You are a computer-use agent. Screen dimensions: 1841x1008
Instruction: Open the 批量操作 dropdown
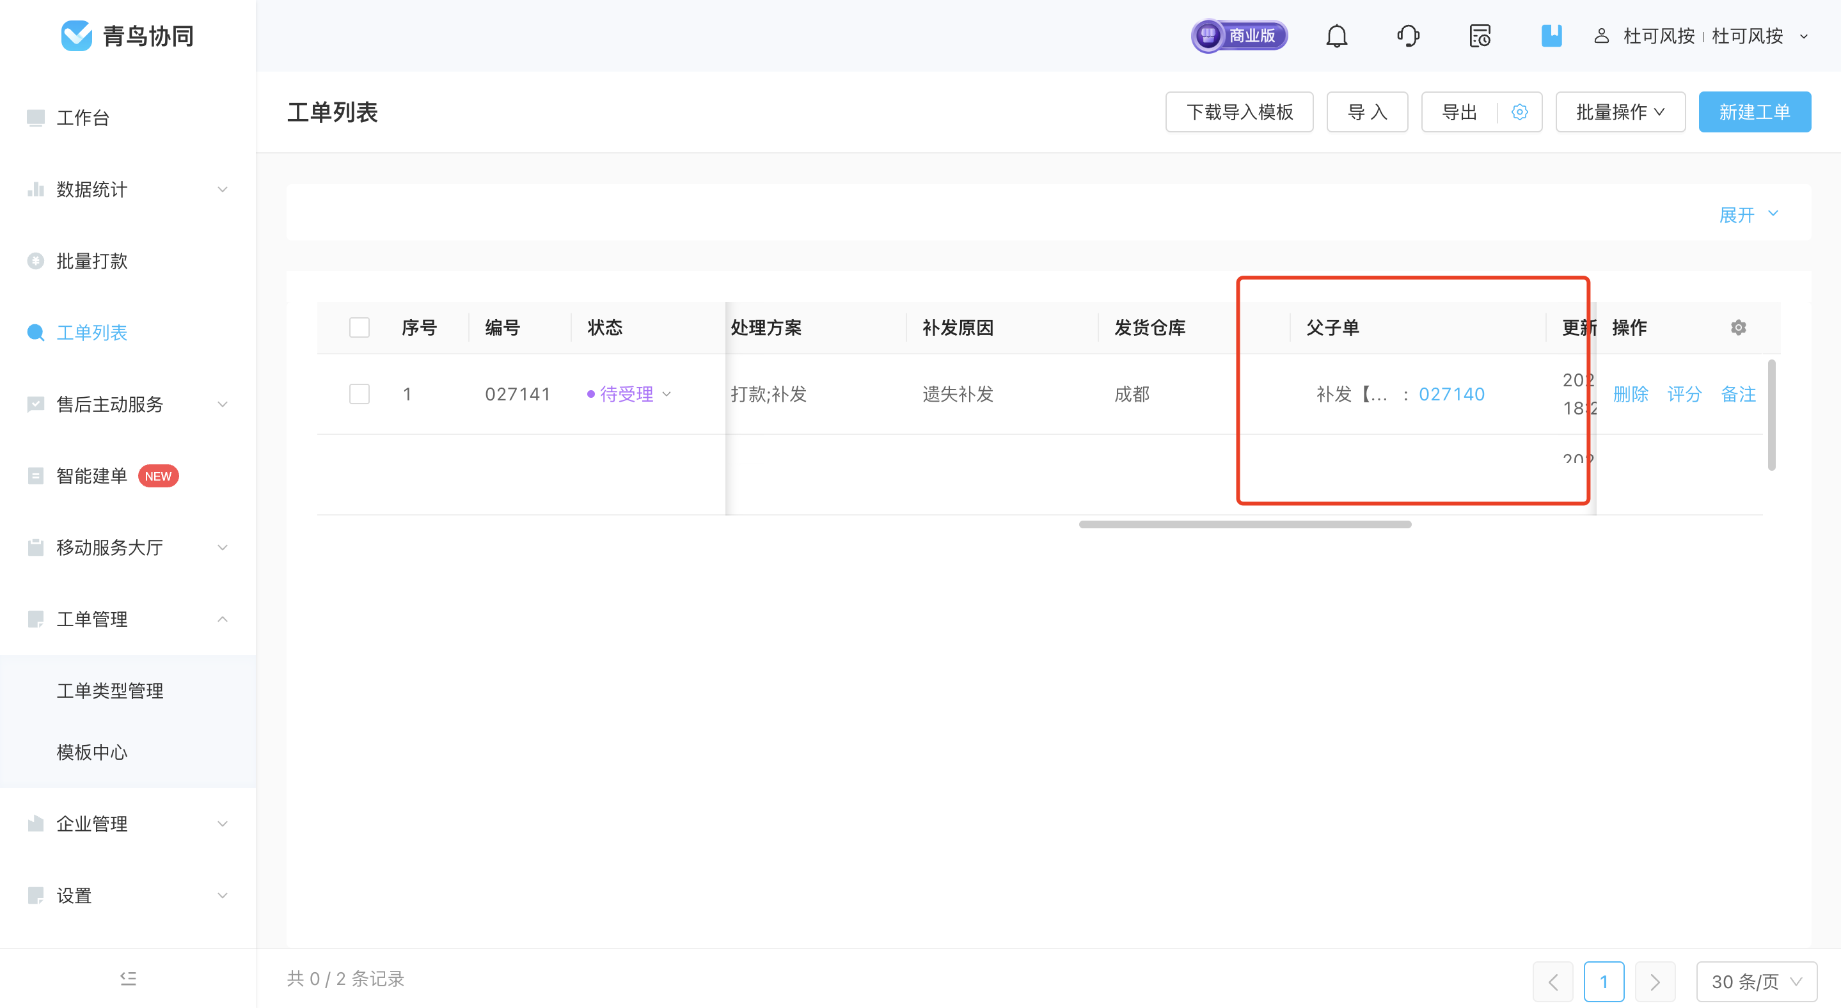pos(1620,112)
